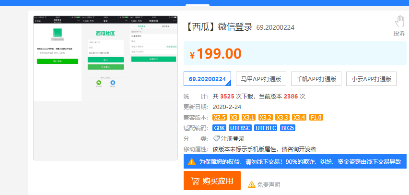Click the X3.4 compatibility tag
This screenshot has height=195, width=409.
(x=299, y=117)
